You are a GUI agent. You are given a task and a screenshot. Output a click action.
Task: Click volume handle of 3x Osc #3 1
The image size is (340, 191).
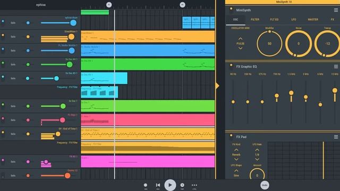(56, 79)
